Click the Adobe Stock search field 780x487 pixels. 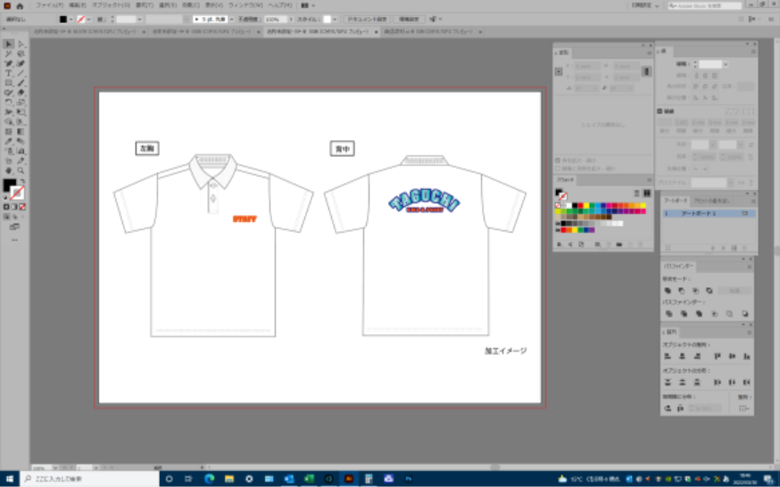pyautogui.click(x=705, y=6)
